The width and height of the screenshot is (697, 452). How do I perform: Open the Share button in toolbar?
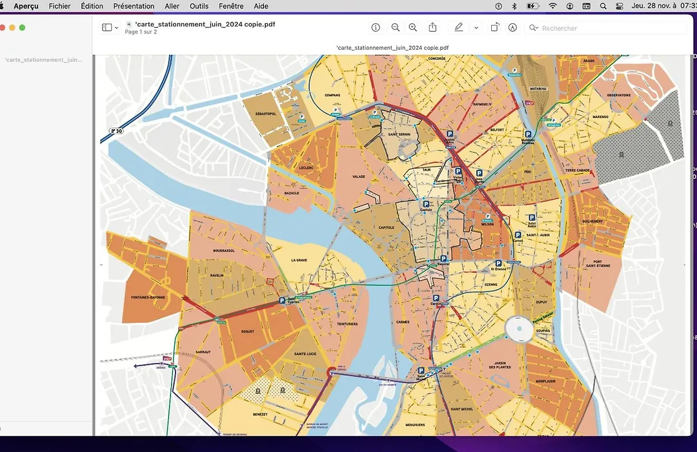click(432, 28)
